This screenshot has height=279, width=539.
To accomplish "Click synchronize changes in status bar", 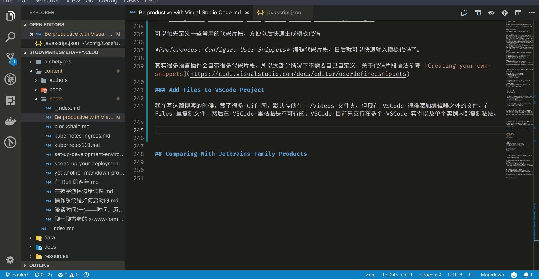I will click(44, 275).
